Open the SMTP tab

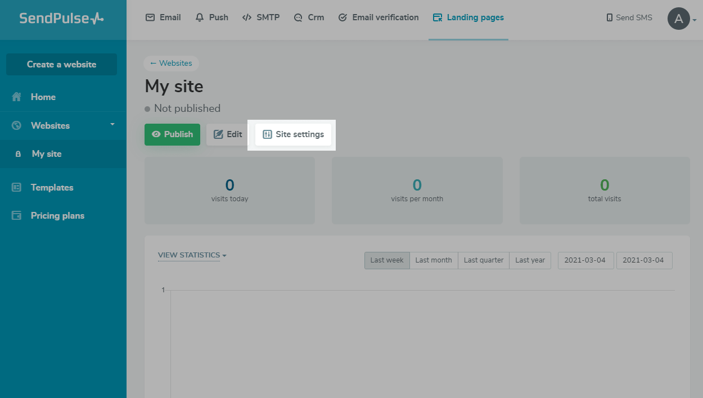(261, 17)
